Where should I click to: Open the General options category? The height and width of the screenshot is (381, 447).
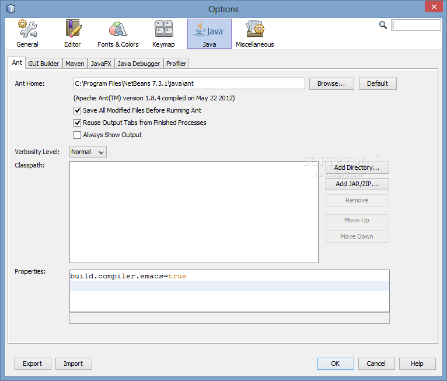coord(27,34)
